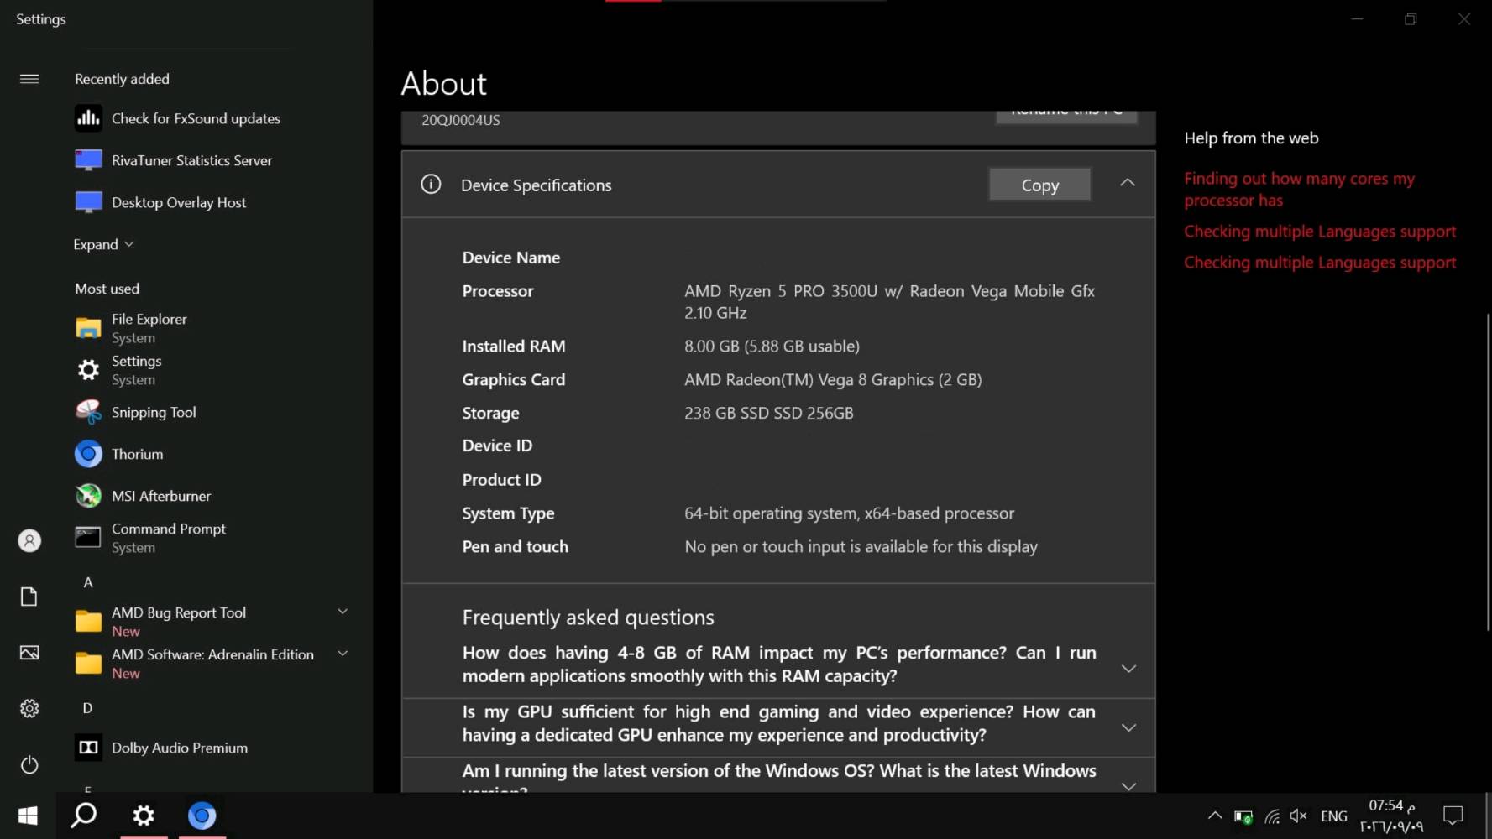Open Pictures from Start sidebar
This screenshot has height=839, width=1492.
[x=29, y=653]
